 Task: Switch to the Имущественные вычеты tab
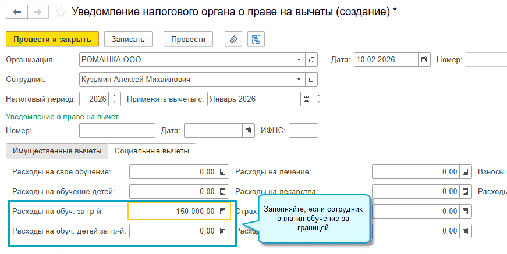tap(57, 151)
